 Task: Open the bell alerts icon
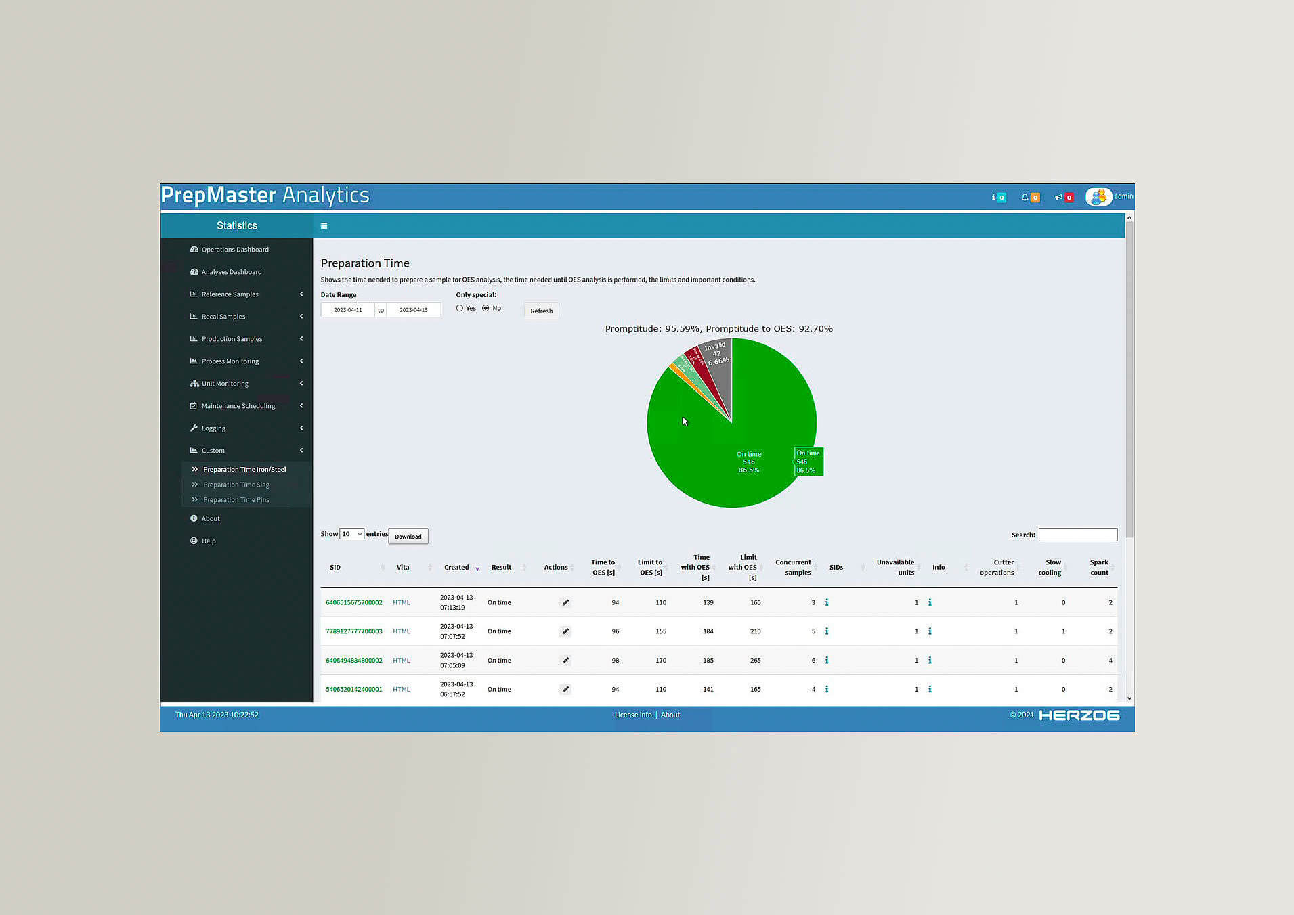[1030, 198]
